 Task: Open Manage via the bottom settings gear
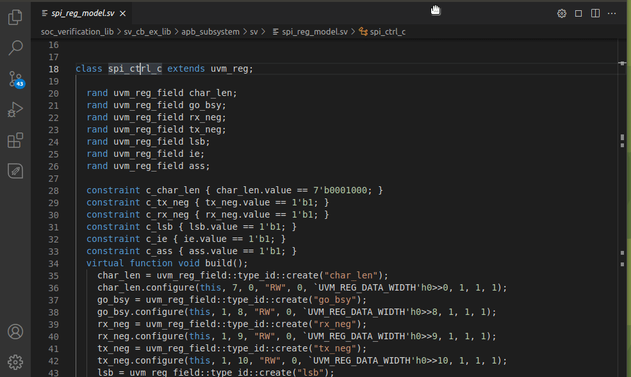coord(15,362)
